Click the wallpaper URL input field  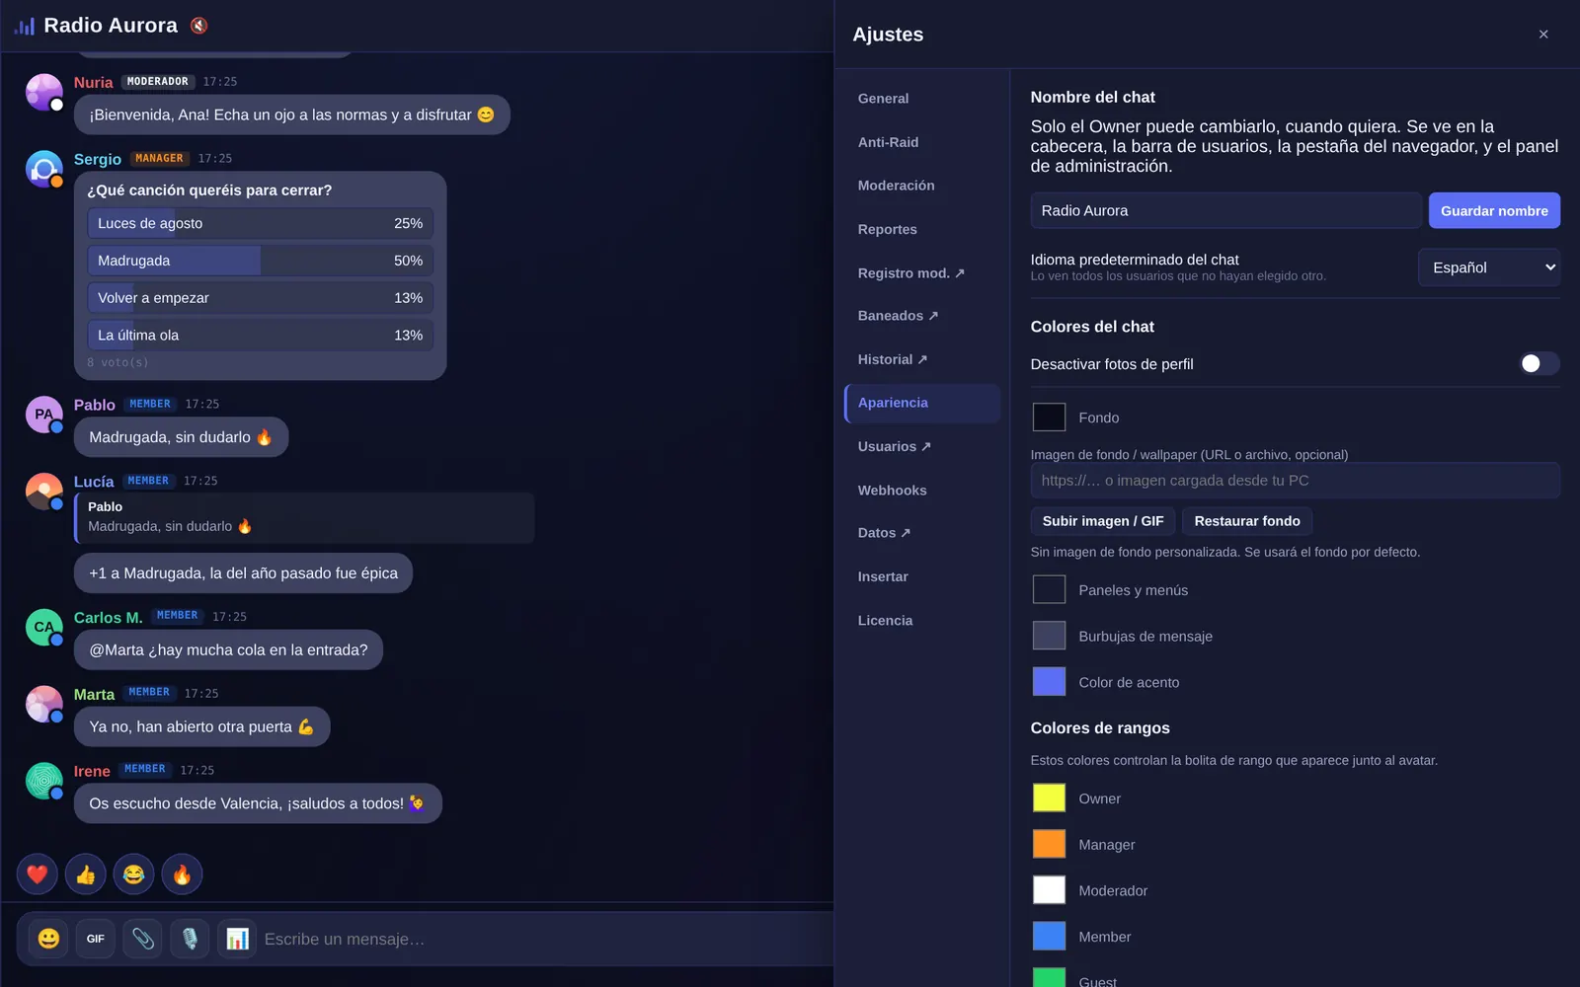point(1295,481)
